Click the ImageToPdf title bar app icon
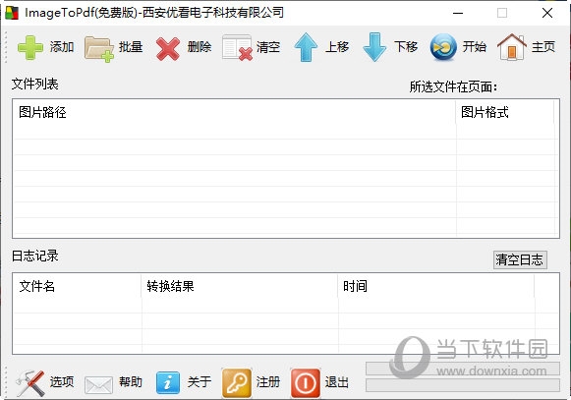 coord(12,13)
